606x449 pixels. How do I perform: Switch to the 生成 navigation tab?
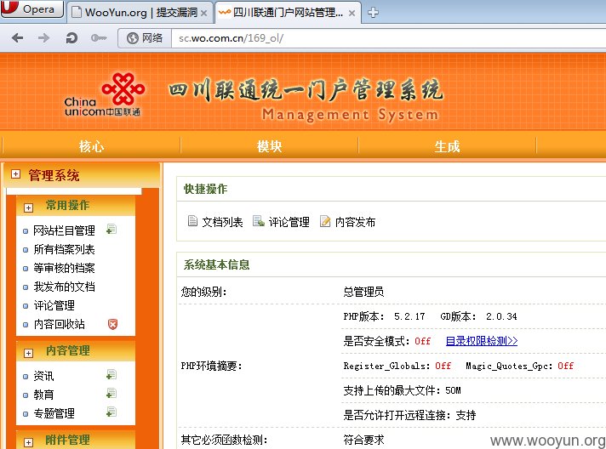pos(447,146)
